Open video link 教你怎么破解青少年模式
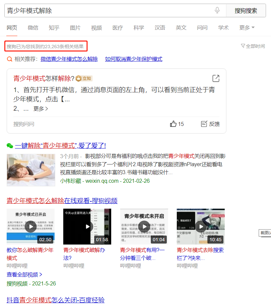Screen dimensions: 271x306 (x=30, y=254)
